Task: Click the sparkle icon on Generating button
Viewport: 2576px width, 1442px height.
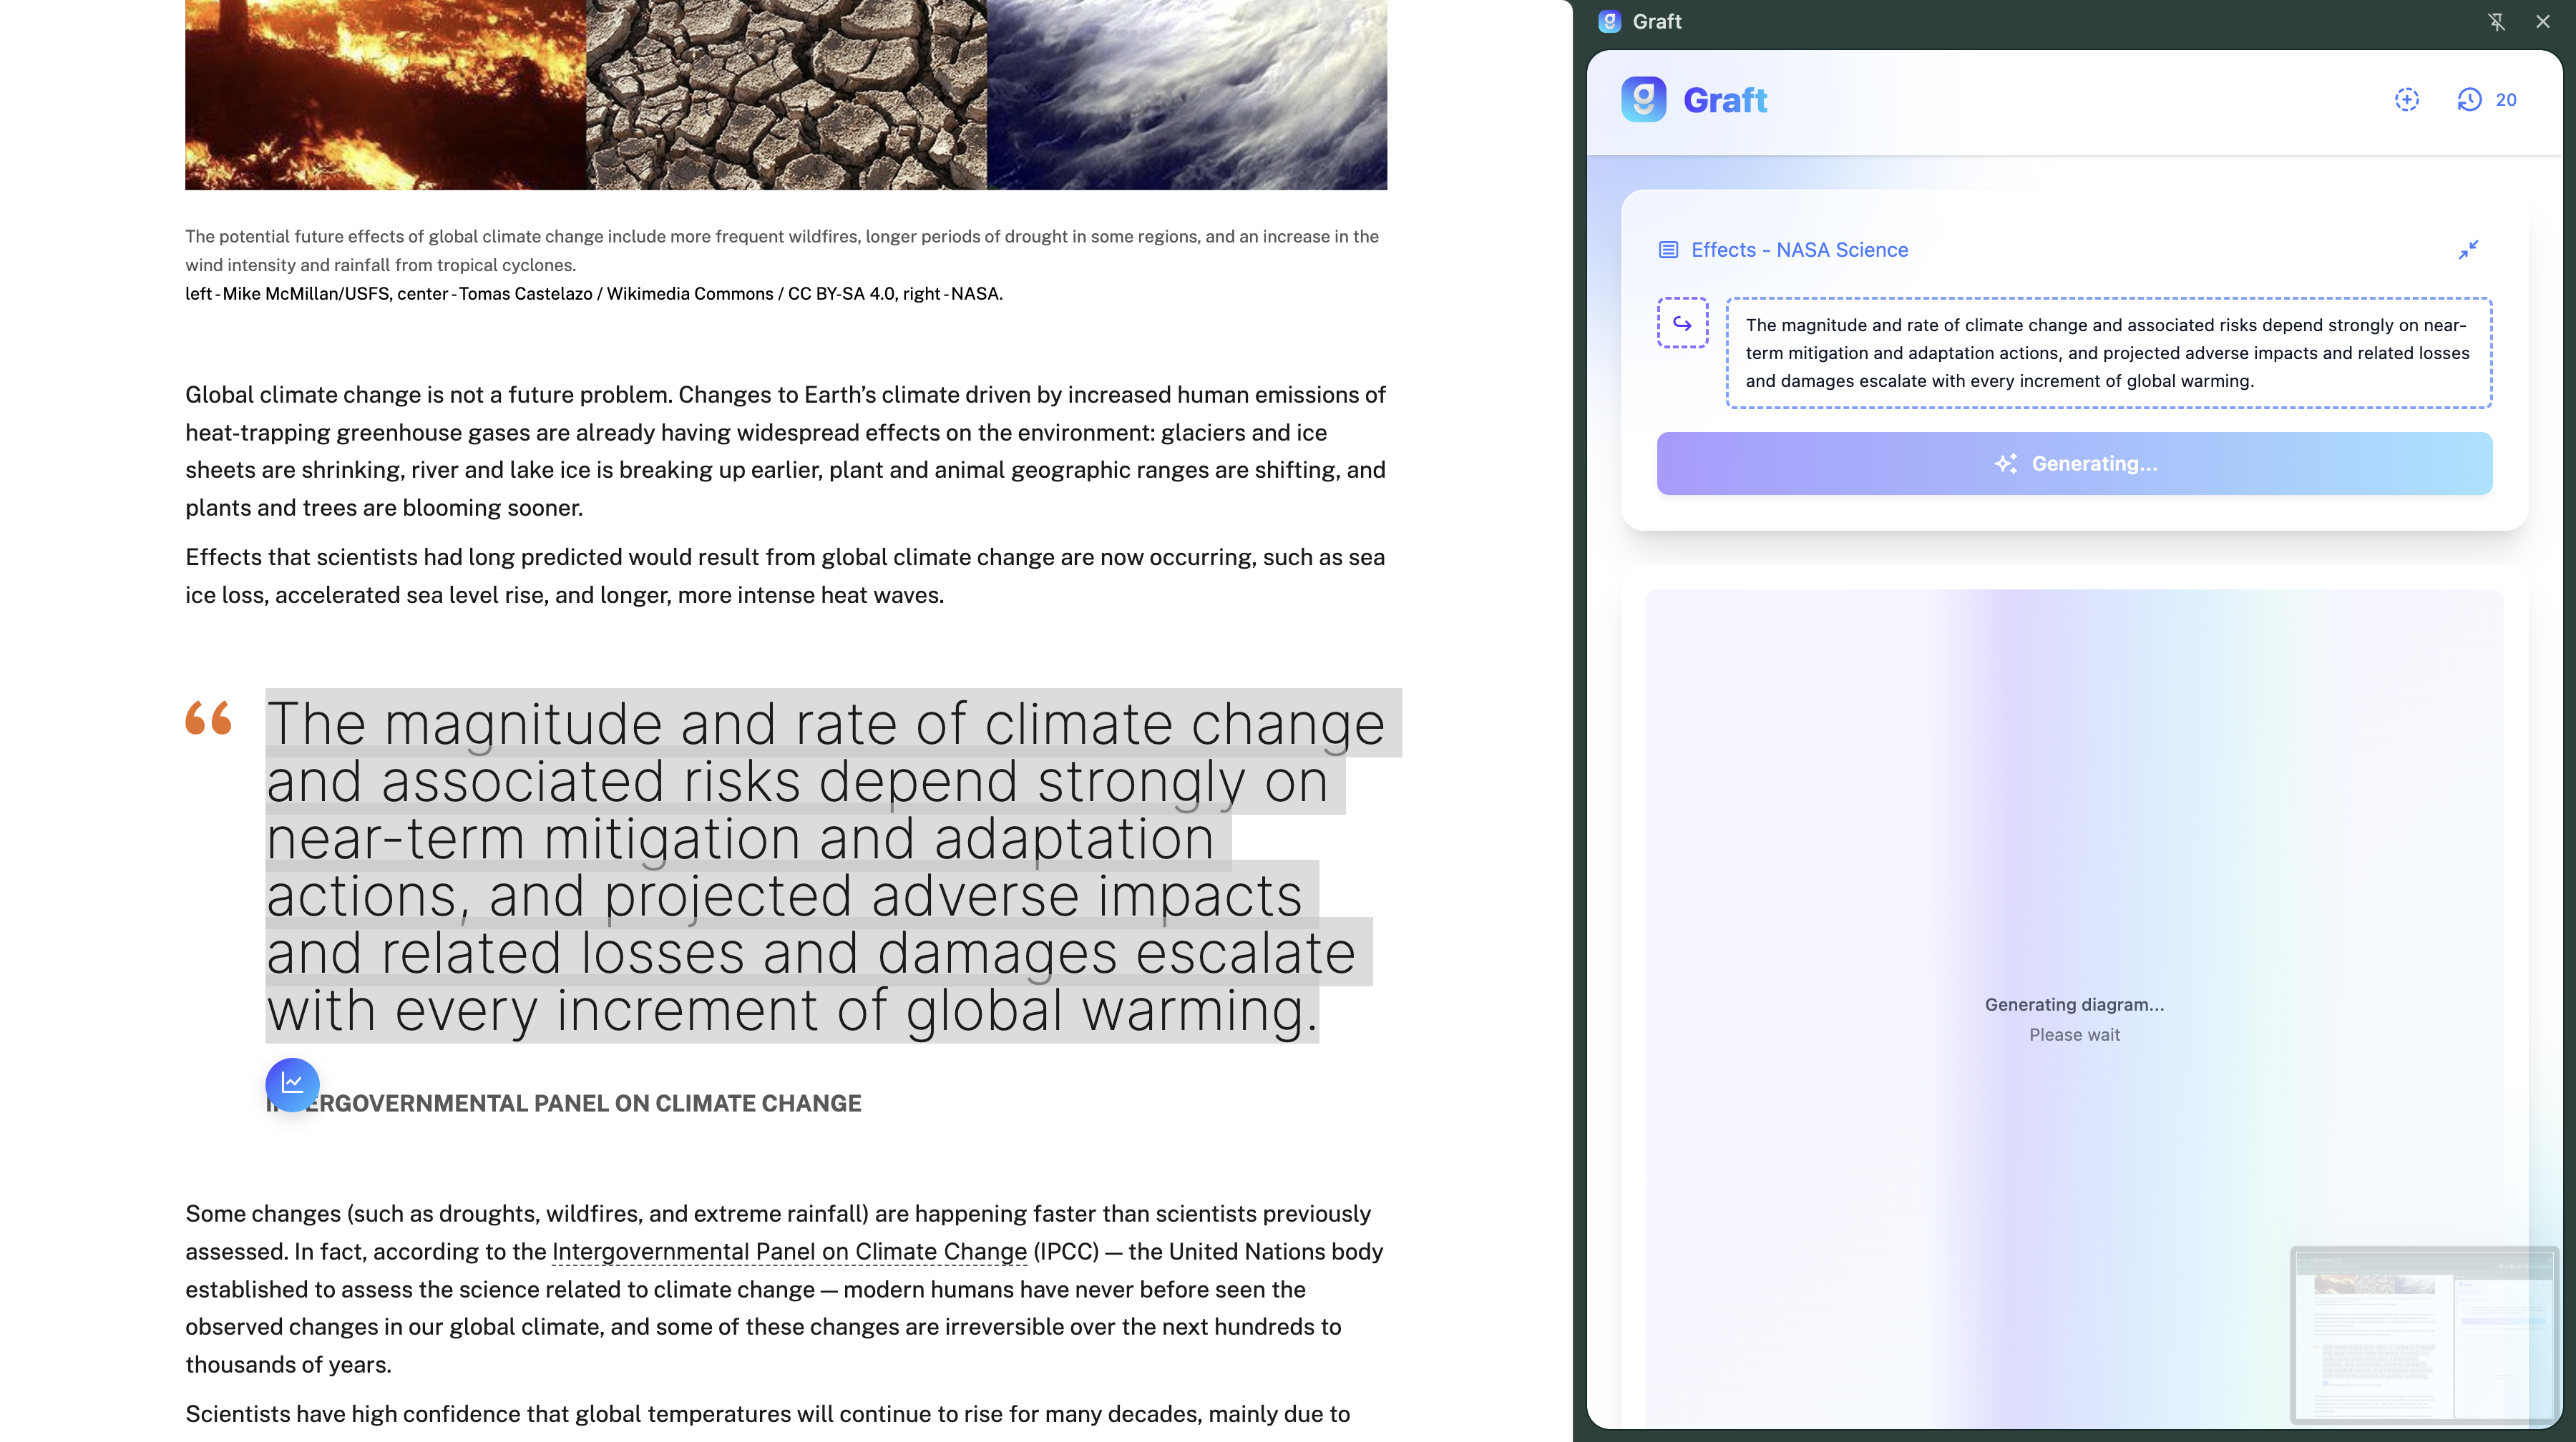Action: point(2005,463)
